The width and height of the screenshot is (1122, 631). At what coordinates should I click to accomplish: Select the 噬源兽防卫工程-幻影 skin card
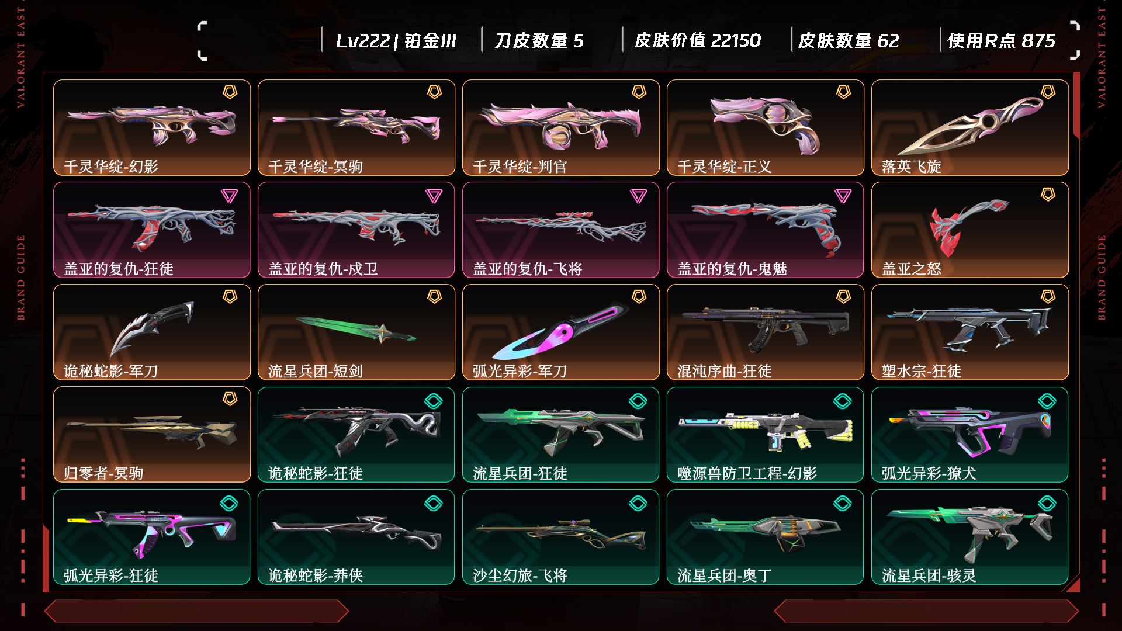[x=766, y=435]
